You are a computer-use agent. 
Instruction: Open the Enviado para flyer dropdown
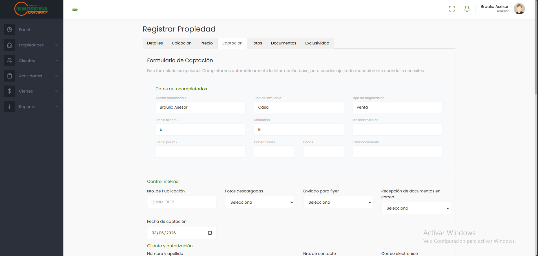(x=338, y=202)
